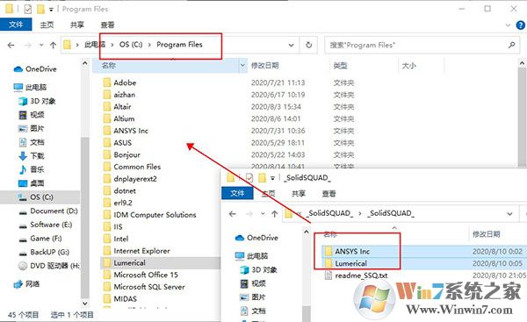This screenshot has width=527, height=322.
Task: Select 网络 in Program Files sidebar
Action: tap(27, 284)
